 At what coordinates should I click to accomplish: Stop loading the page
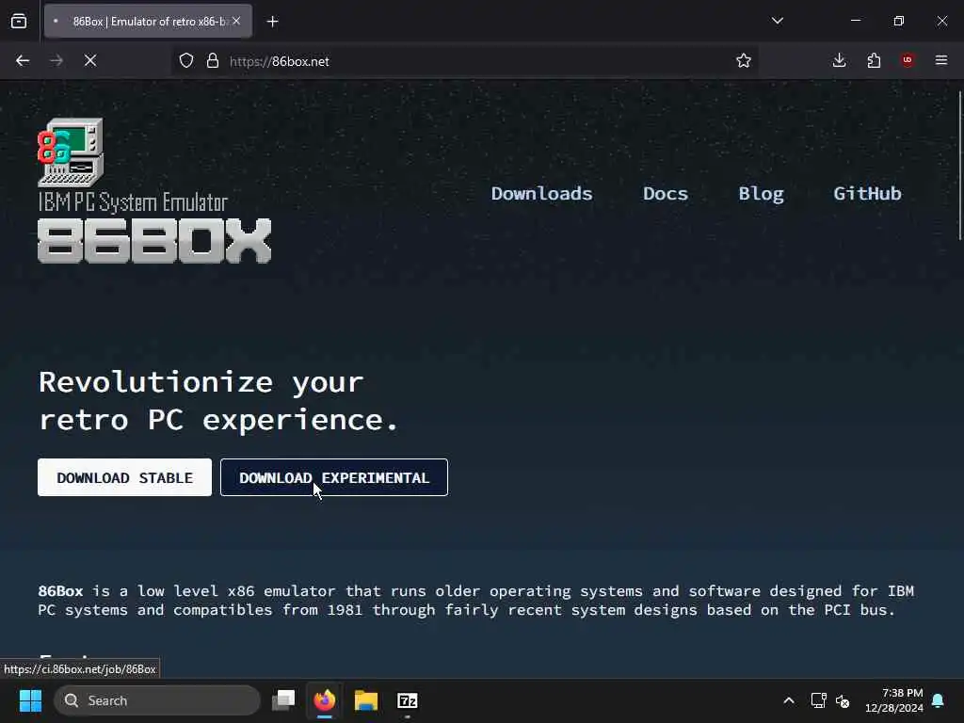click(90, 61)
